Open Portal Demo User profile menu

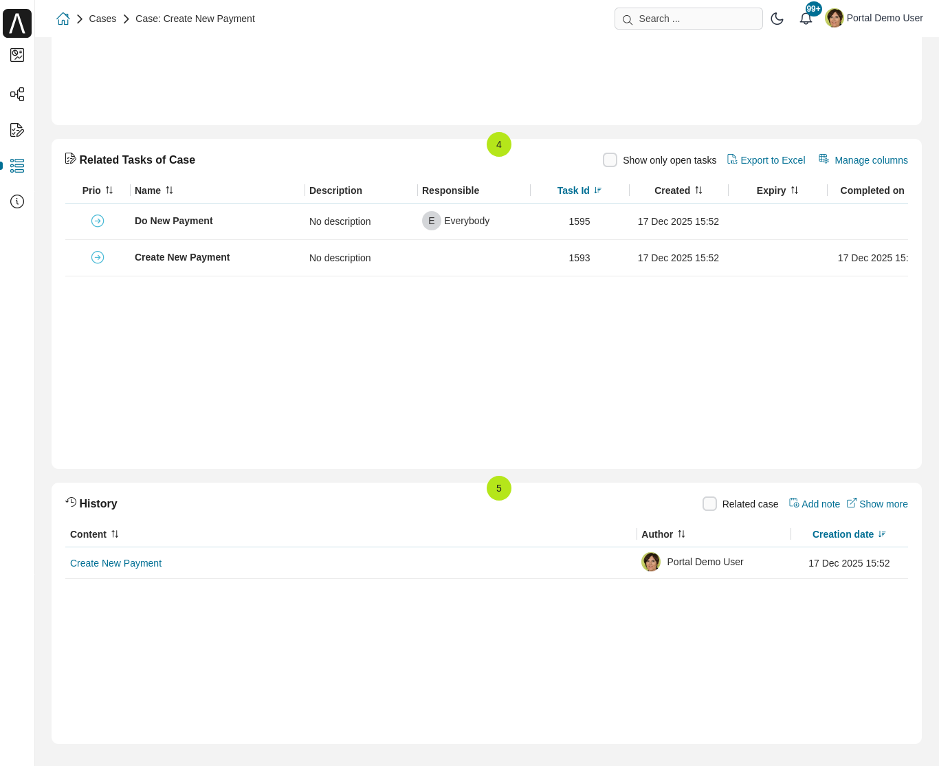tap(874, 19)
